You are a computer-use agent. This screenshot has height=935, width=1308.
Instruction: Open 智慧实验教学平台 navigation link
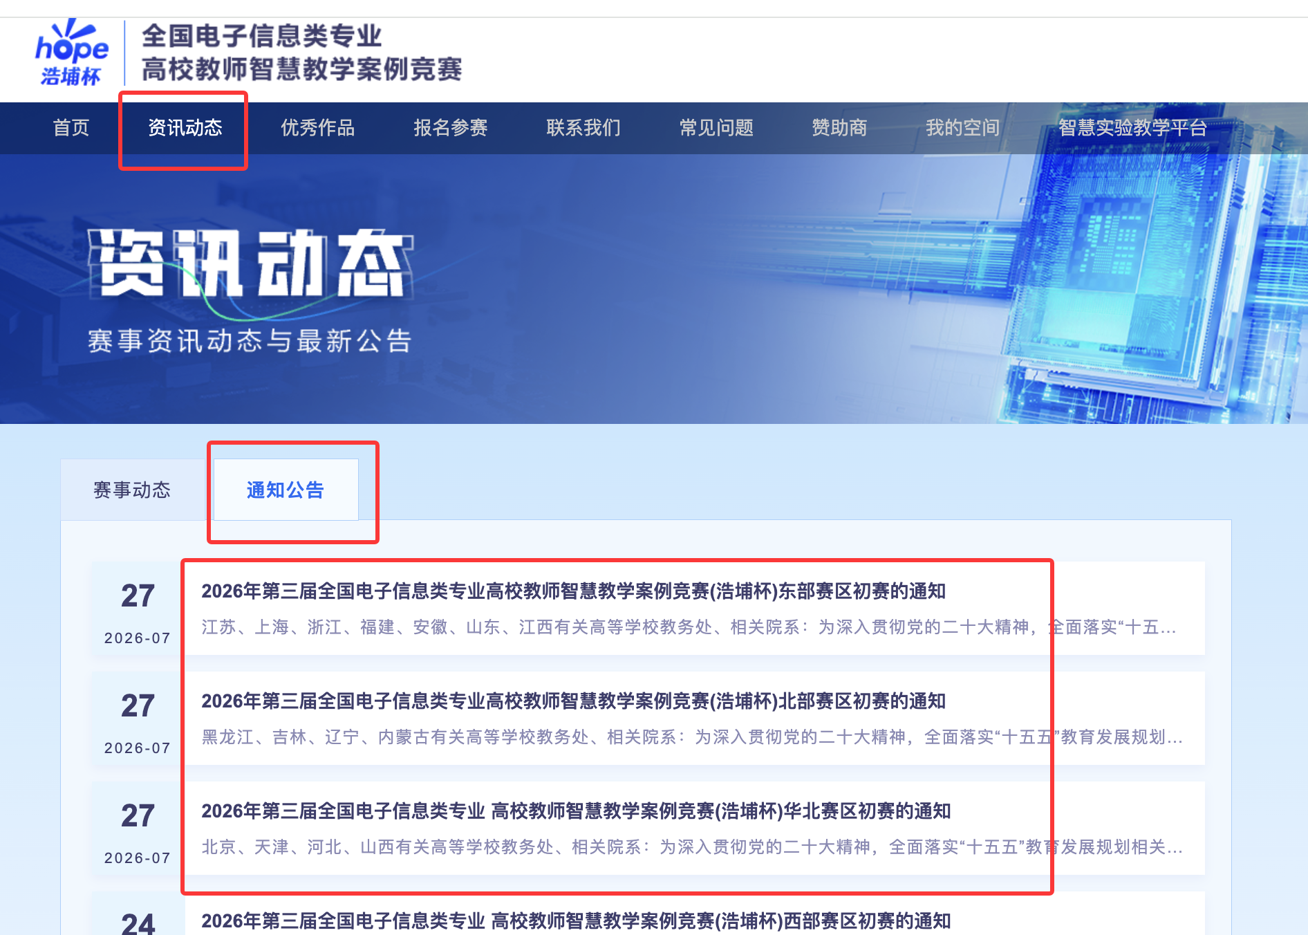click(1133, 128)
